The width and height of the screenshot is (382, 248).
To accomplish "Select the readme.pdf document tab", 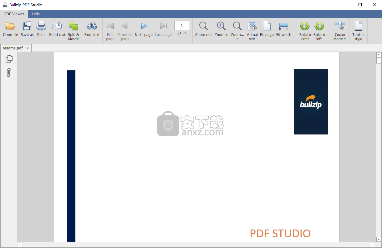I will [13, 48].
